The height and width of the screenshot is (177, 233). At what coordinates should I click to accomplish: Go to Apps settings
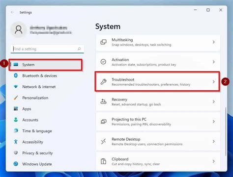point(27,109)
